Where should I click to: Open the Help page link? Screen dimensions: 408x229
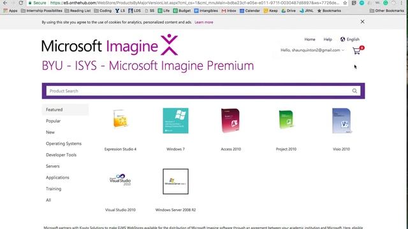click(328, 39)
